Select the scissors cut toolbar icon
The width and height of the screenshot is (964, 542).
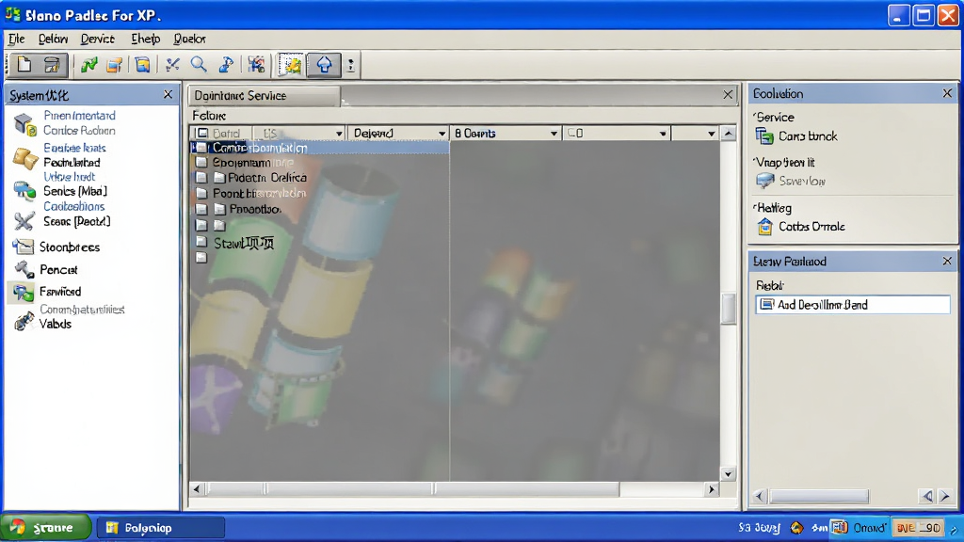(172, 65)
